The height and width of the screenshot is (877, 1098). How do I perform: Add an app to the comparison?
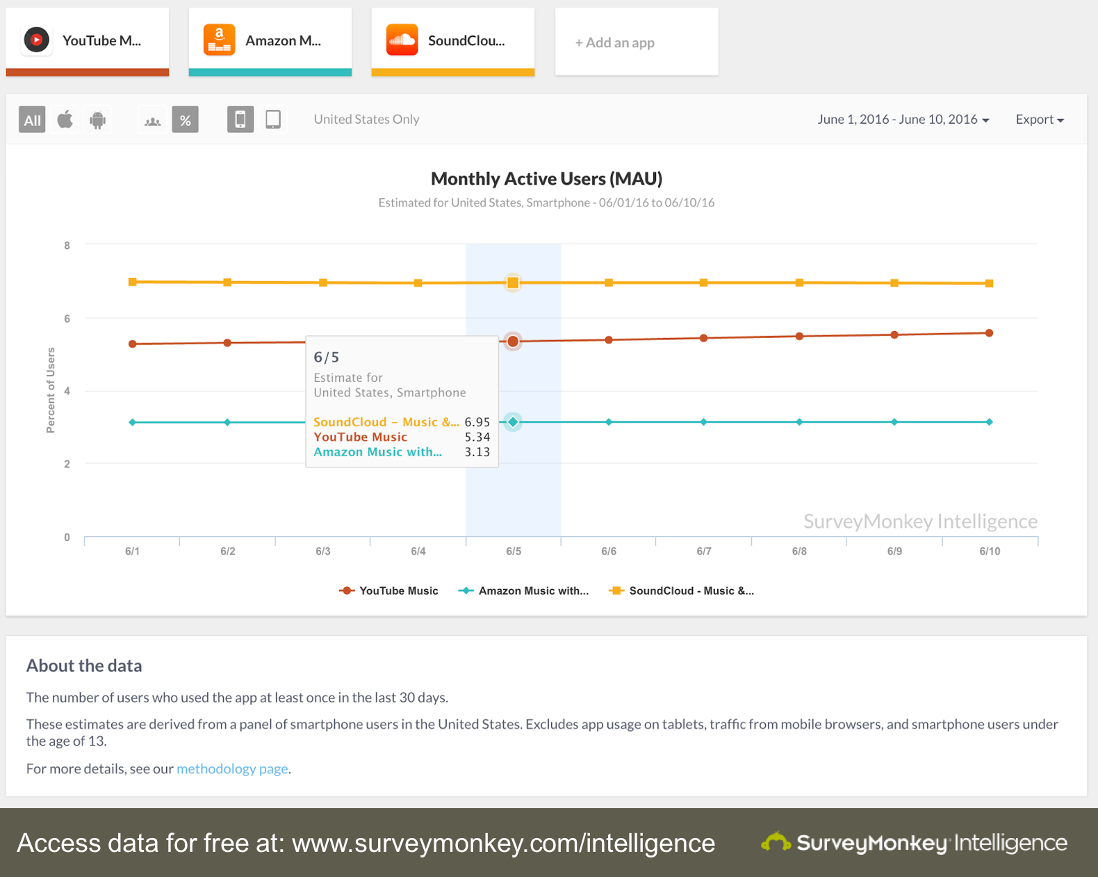[x=637, y=42]
